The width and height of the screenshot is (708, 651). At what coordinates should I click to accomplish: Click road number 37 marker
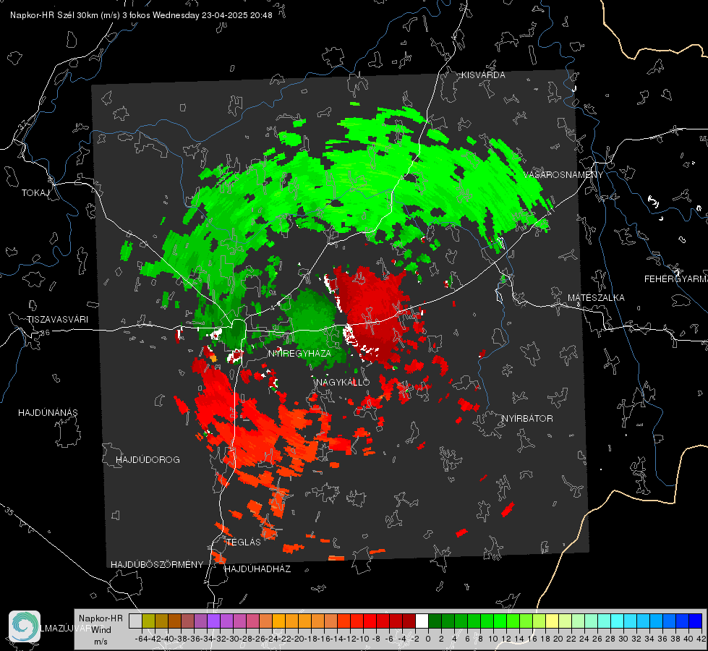pos(23,124)
